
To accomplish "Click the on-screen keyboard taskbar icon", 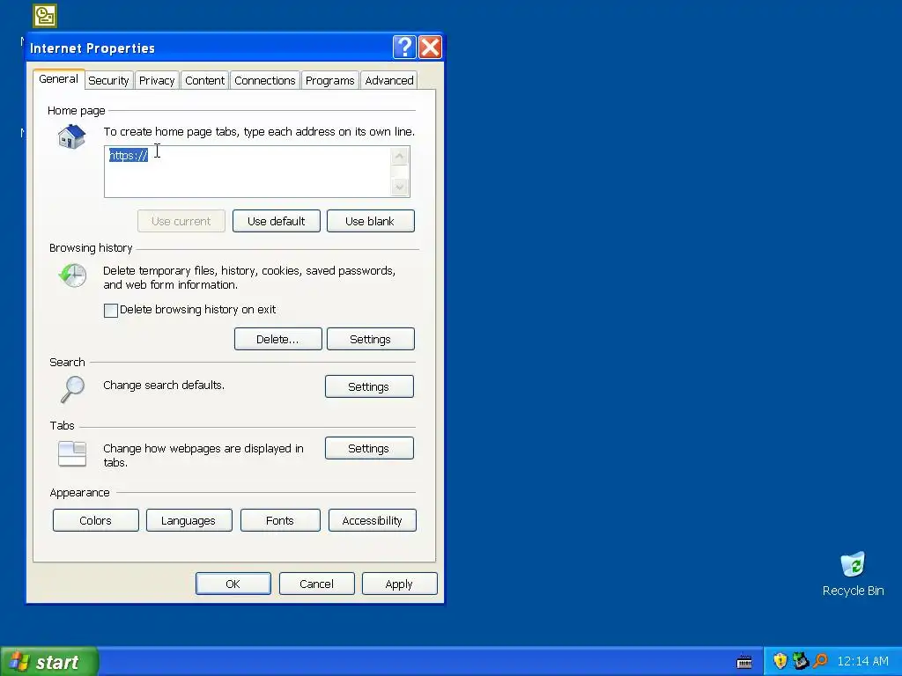I will click(744, 662).
